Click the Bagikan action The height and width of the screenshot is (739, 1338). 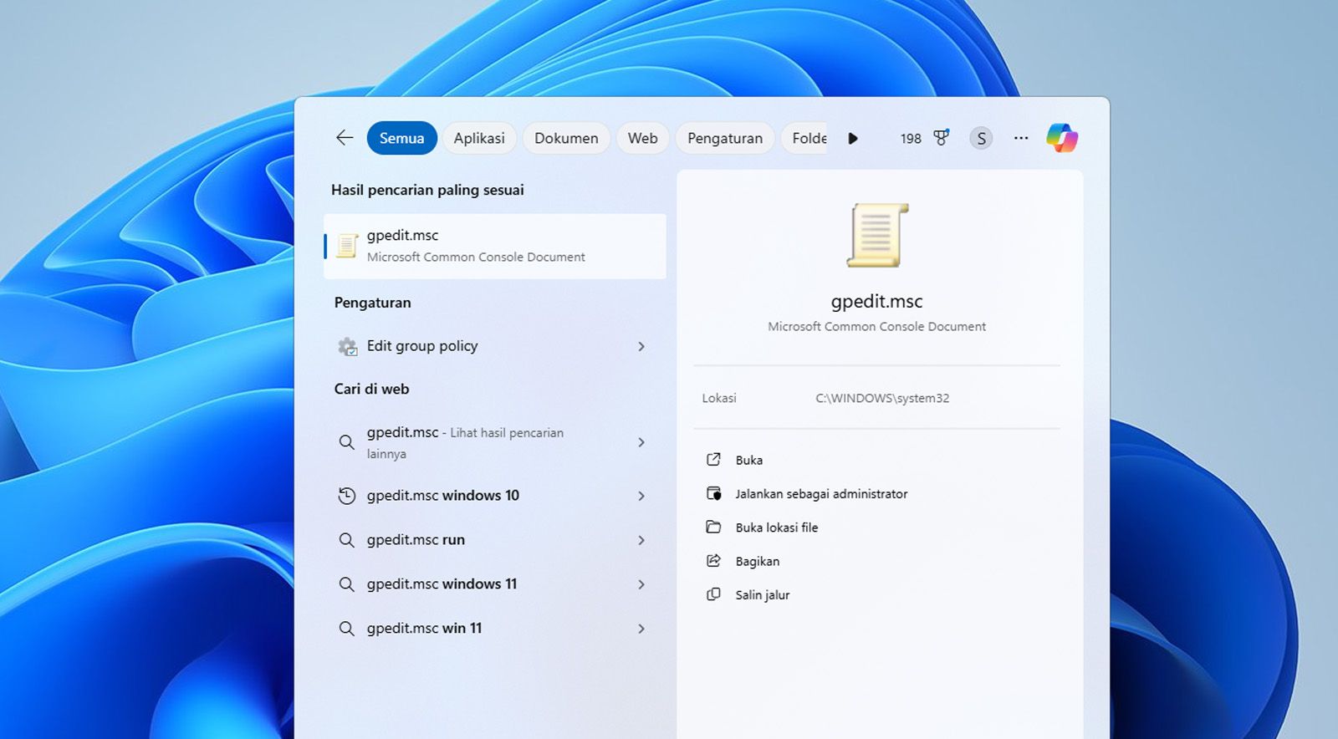(x=758, y=561)
